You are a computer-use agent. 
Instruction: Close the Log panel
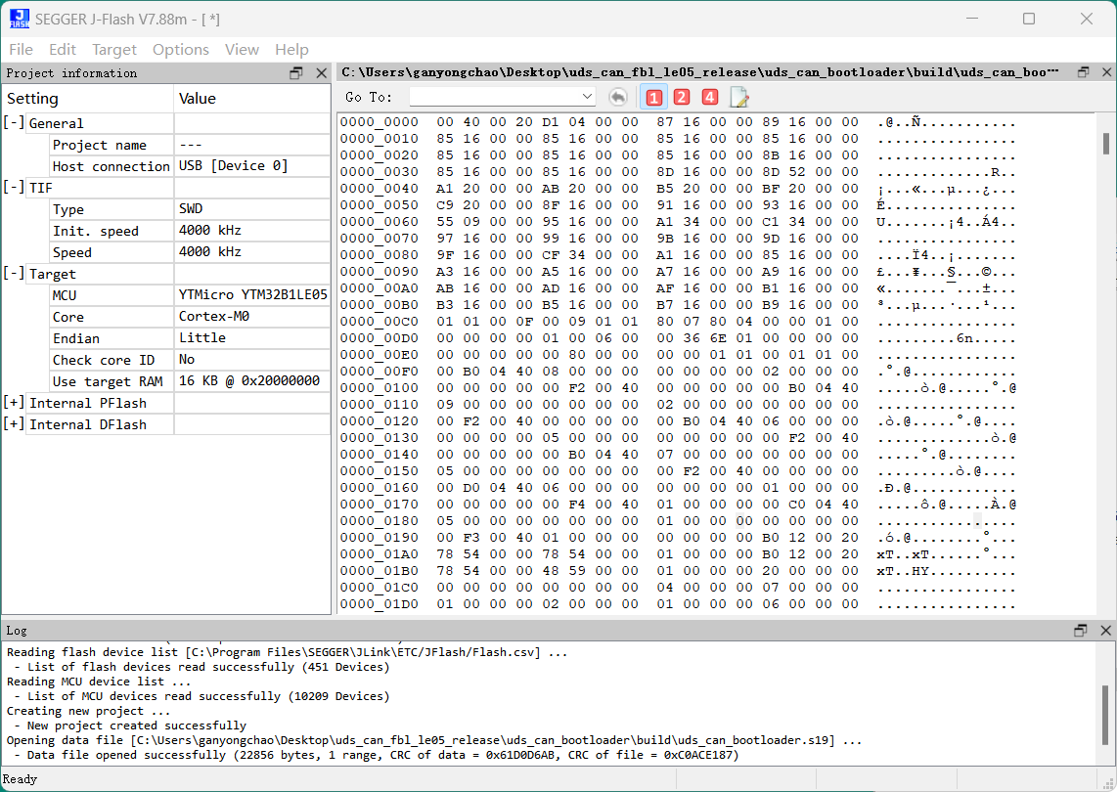tap(1105, 631)
